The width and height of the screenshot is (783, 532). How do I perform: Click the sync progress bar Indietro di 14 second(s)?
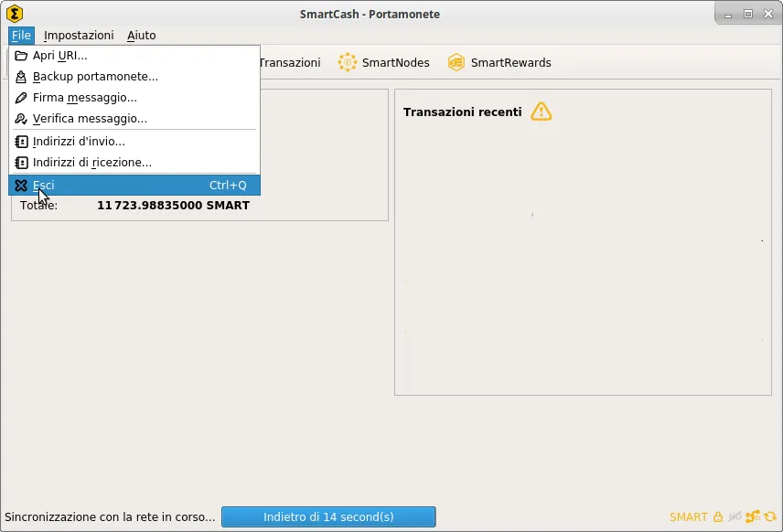click(x=328, y=517)
